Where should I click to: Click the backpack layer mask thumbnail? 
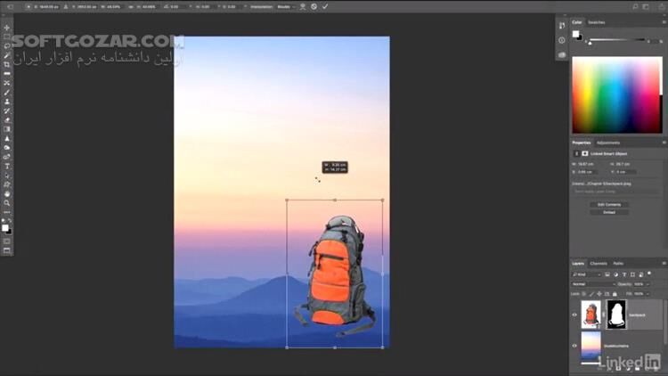[616, 315]
